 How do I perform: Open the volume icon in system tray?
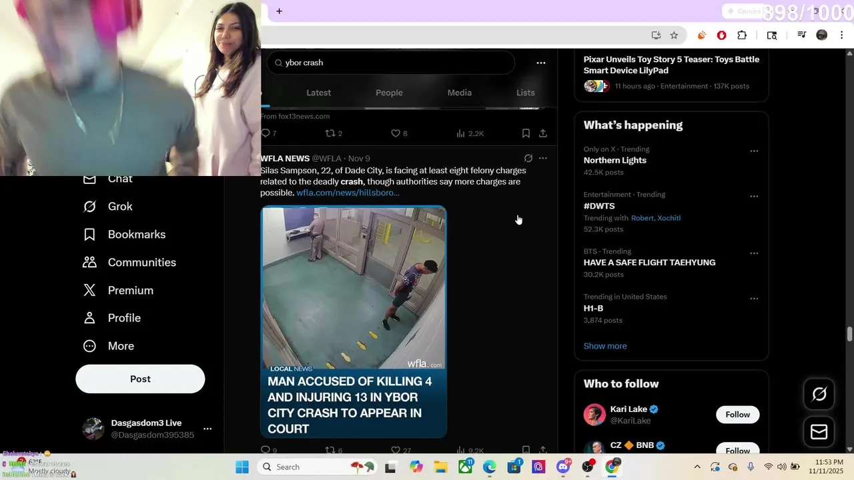pyautogui.click(x=781, y=467)
